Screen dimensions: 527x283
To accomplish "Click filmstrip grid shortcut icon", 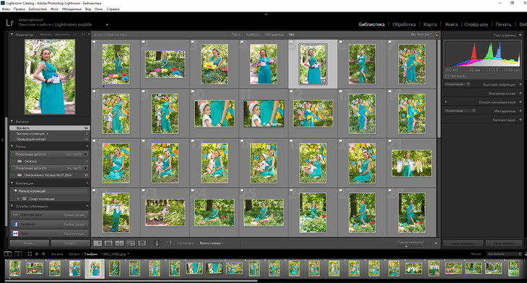I will pyautogui.click(x=30, y=253).
